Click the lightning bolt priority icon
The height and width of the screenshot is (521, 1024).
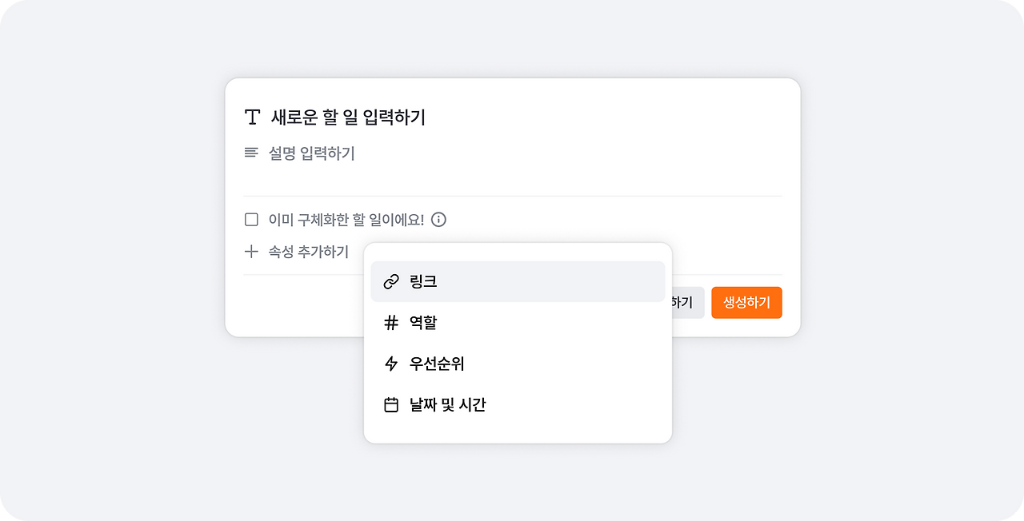pyautogui.click(x=391, y=364)
